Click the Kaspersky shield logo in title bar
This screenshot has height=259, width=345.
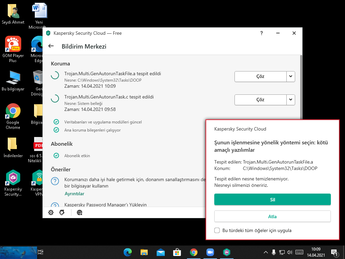48,33
